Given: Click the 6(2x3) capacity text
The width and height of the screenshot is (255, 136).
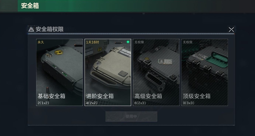Looking at the screenshot, I should 140,103.
